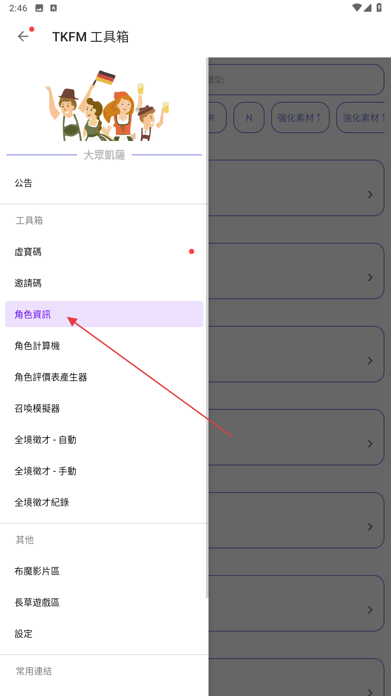This screenshot has width=391, height=696.
Task: Expand the first card's chevron arrow
Action: [x=370, y=194]
